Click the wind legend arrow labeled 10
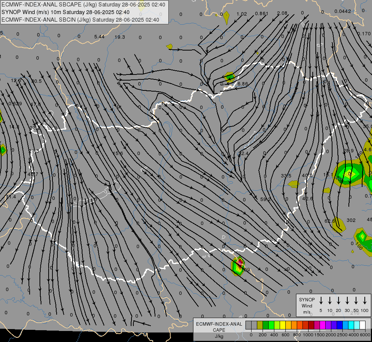The image size is (372, 342). (330, 301)
